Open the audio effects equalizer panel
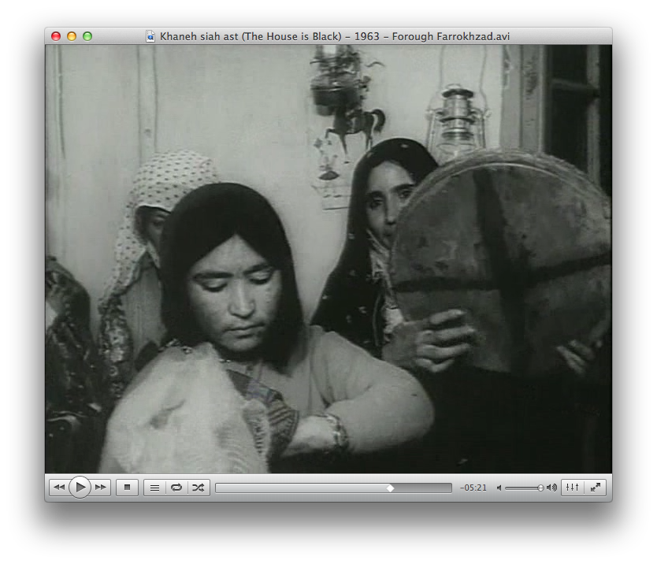Screen dimensions: 657x564 coord(573,488)
